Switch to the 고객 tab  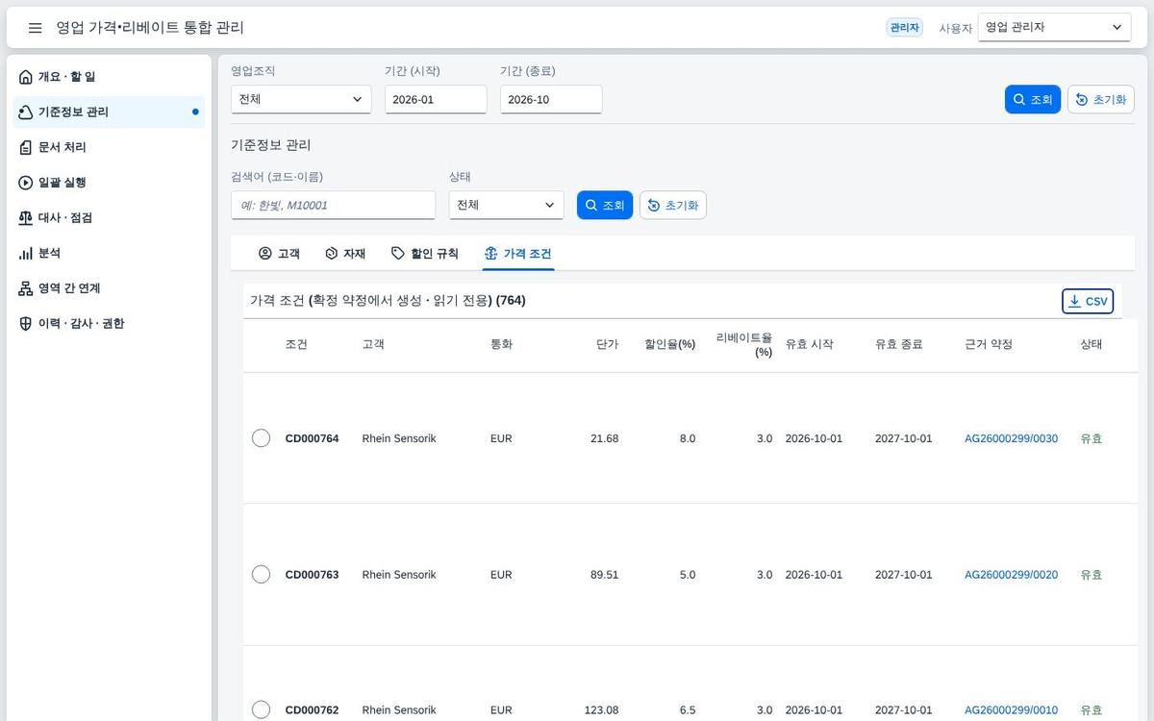[279, 254]
